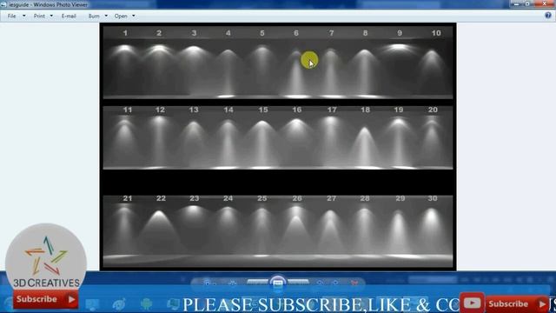The image size is (556, 313).
Task: Open the Burn menu
Action: coord(94,16)
